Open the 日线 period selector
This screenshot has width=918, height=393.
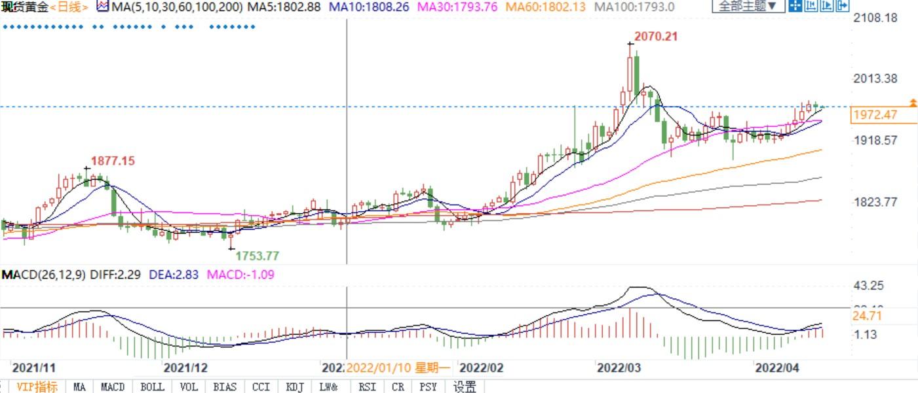coord(69,7)
